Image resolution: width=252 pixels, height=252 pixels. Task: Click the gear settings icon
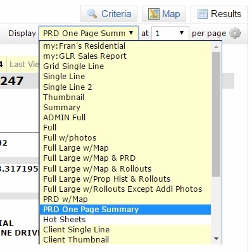[x=235, y=33]
